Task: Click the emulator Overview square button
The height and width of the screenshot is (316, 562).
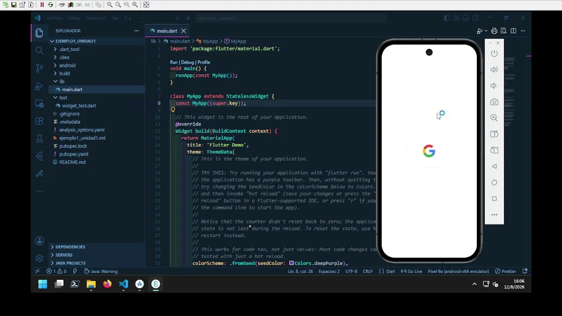Action: point(494,198)
